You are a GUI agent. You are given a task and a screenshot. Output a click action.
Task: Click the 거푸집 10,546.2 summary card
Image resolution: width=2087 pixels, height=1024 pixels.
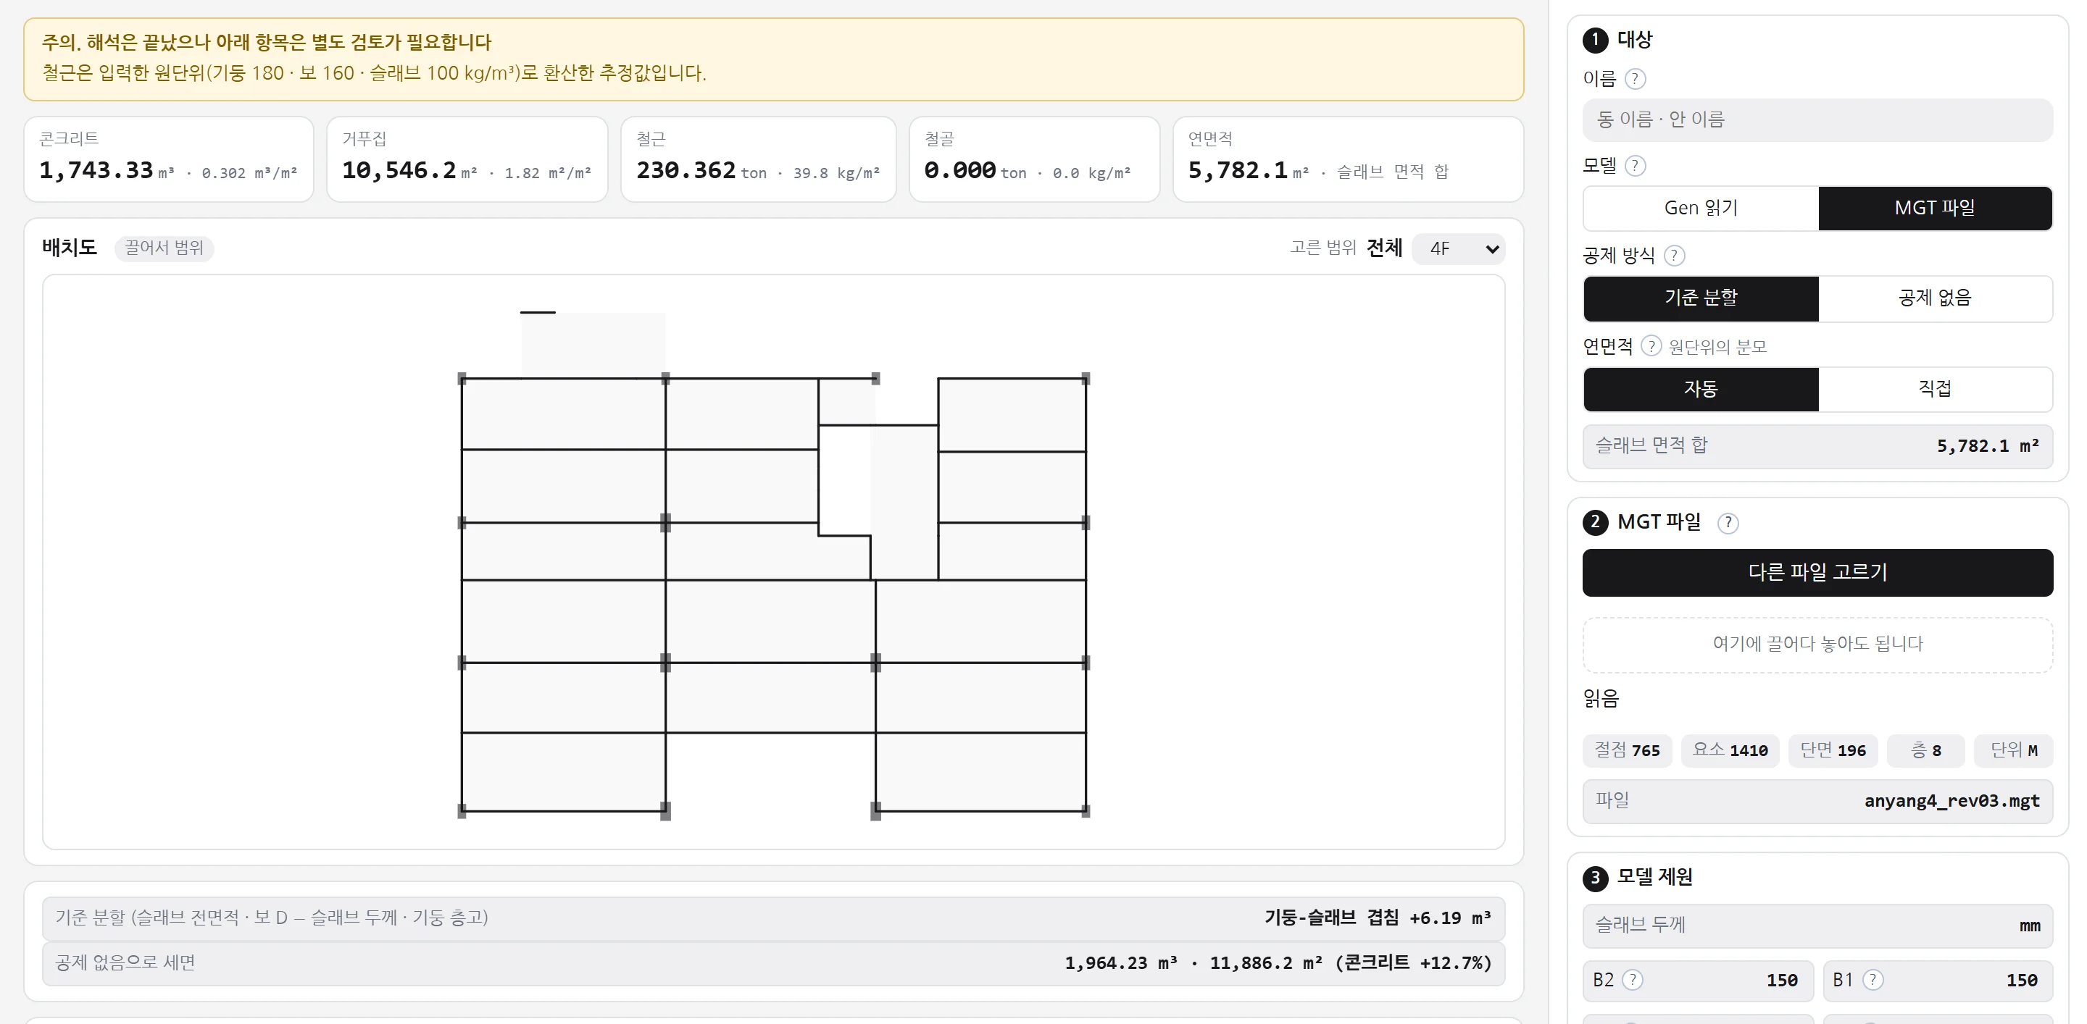point(467,159)
